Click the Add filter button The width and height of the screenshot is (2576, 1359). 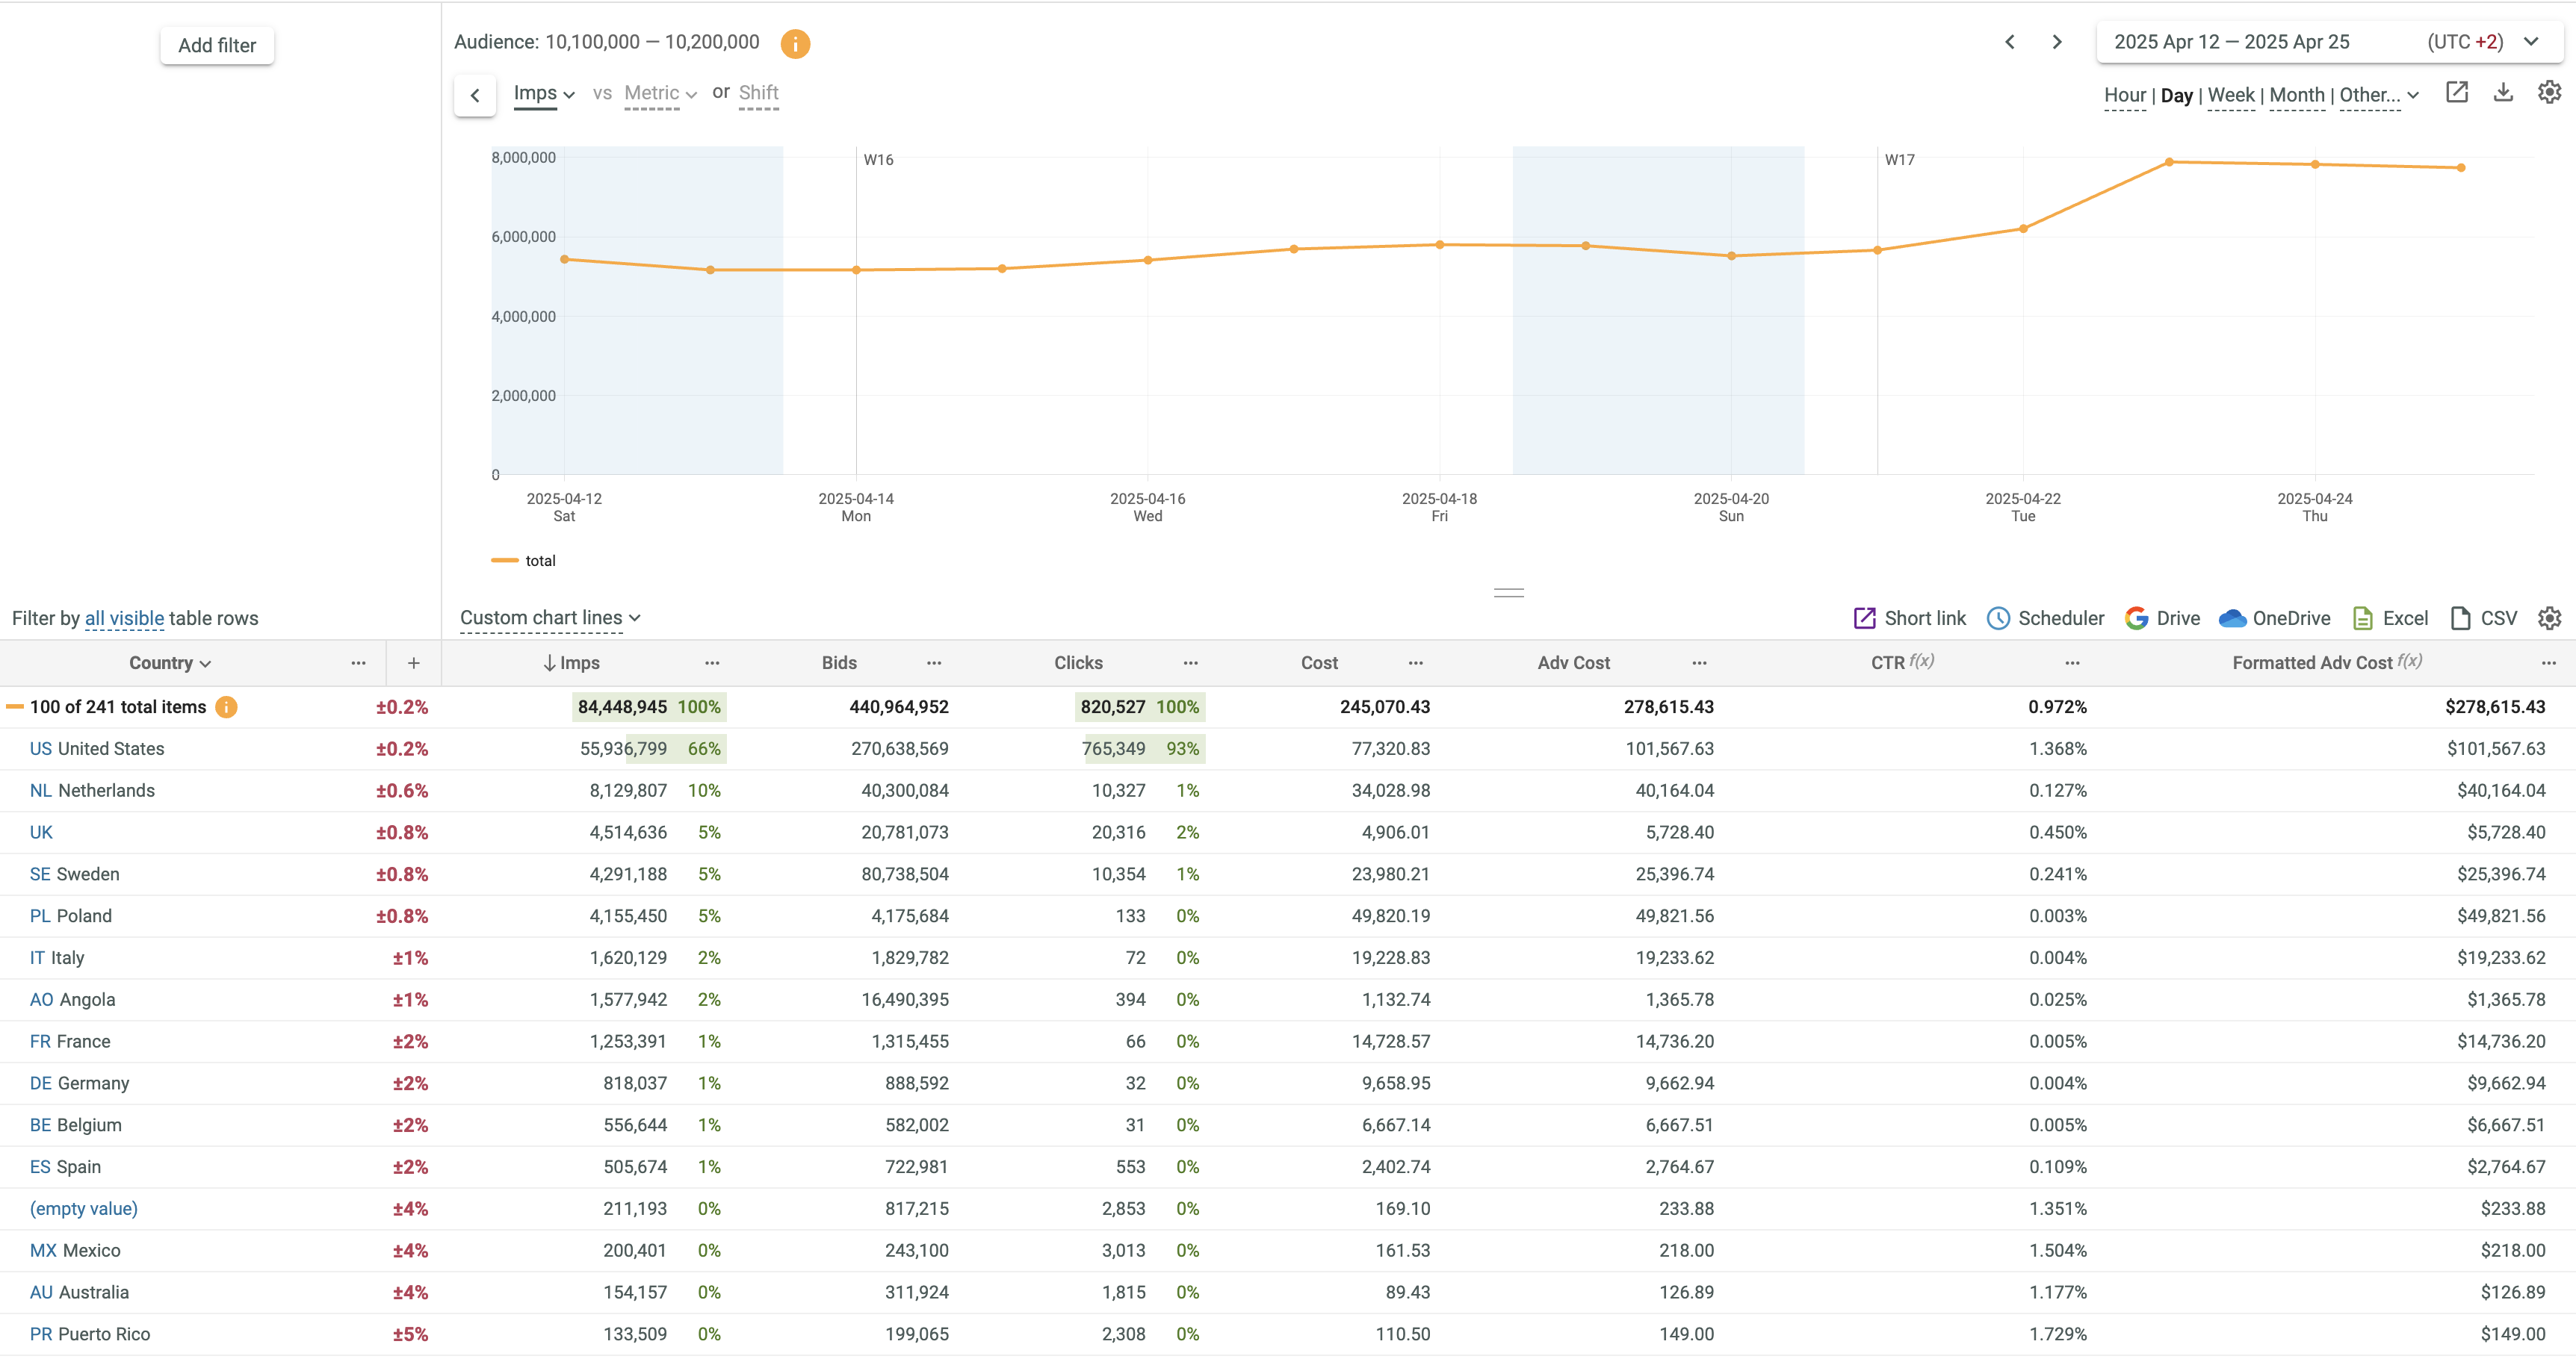tap(217, 46)
